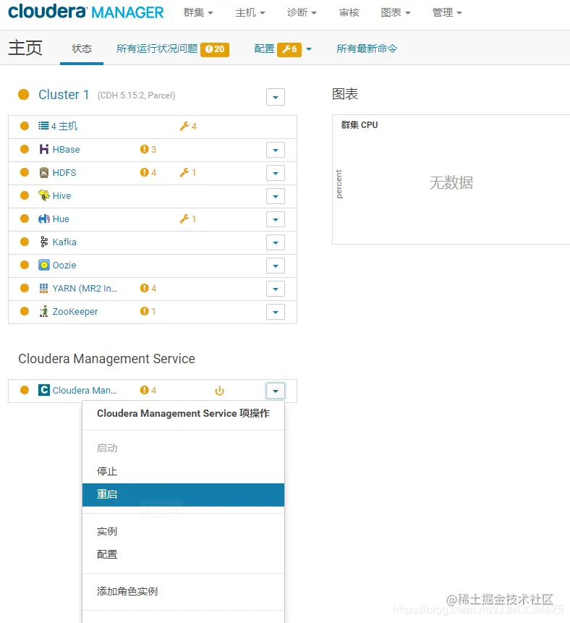Click Cluster 1 orange status dot
This screenshot has width=570, height=623.
pyautogui.click(x=24, y=95)
